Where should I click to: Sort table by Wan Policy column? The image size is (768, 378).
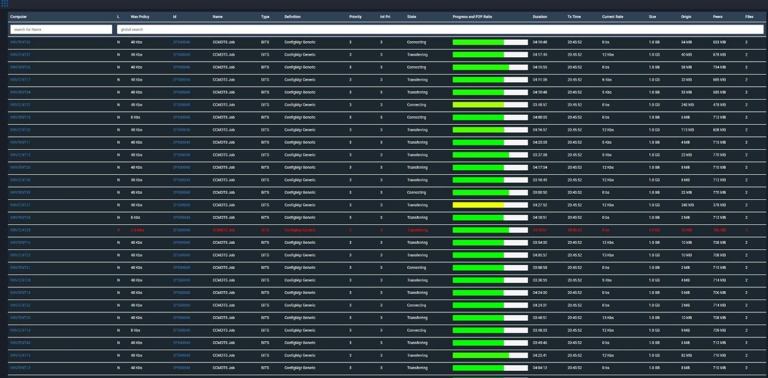(140, 17)
